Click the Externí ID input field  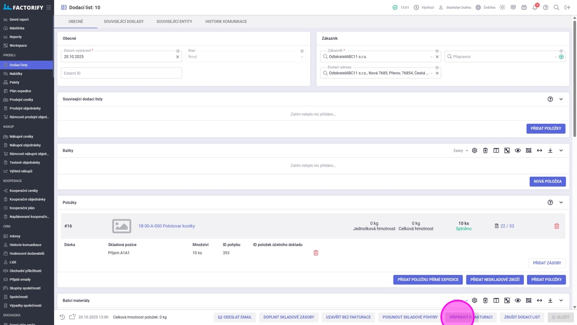(x=122, y=73)
